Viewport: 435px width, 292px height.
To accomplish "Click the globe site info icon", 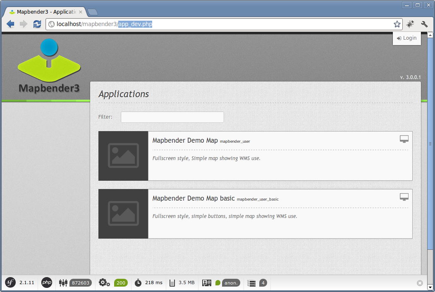I will (x=51, y=24).
